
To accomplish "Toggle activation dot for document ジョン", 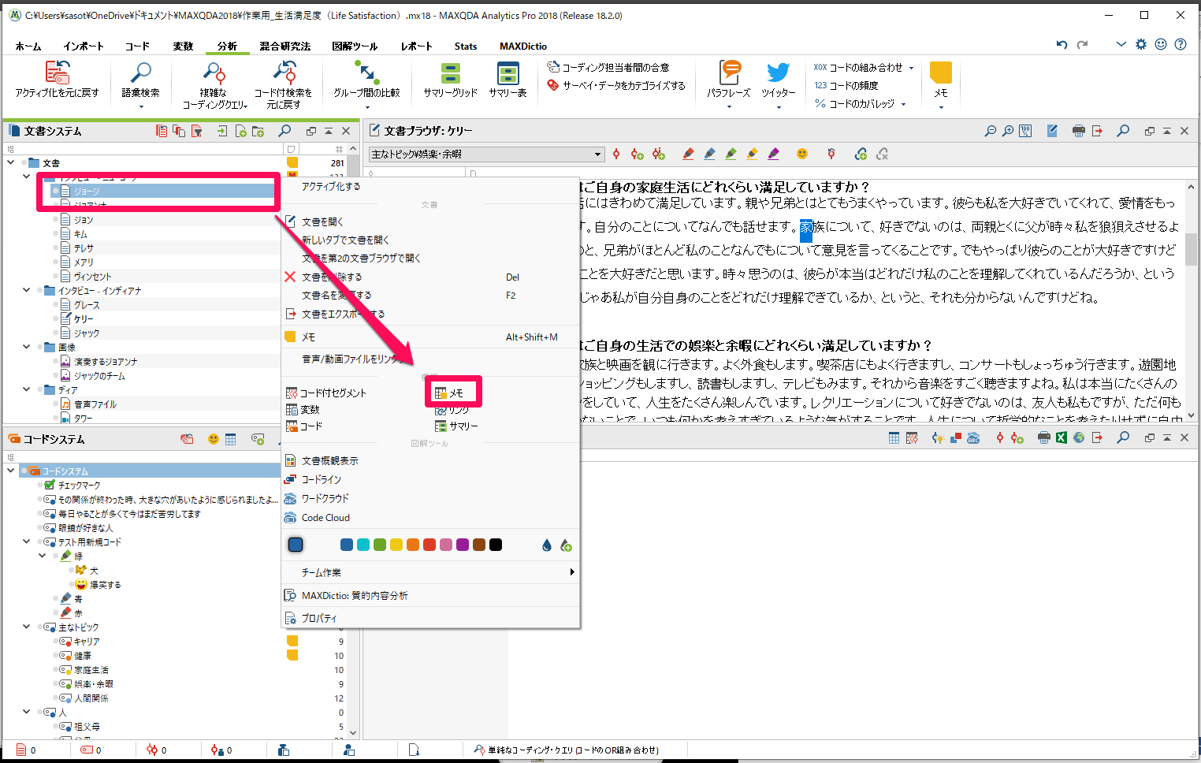I will point(55,220).
